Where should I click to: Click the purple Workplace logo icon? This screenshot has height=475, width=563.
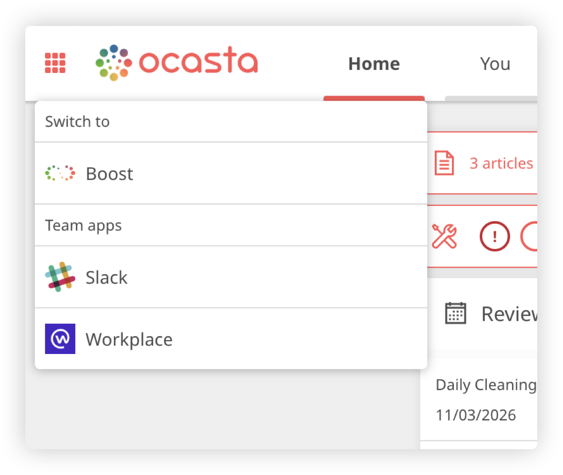coord(60,339)
